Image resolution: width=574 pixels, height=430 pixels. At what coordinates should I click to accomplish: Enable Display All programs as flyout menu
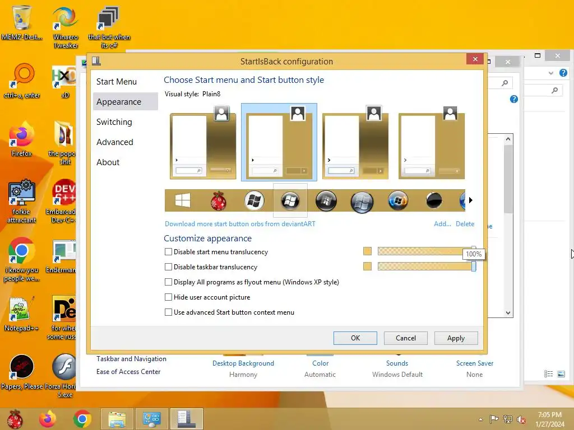coord(168,282)
